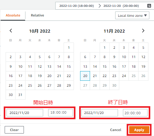Select October 1 date cell
The width and height of the screenshot is (154, 136).
coord(69,48)
